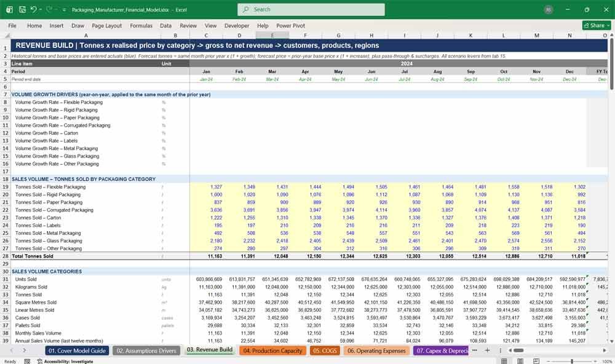Click Accessibility: Investigate in status bar
615x364 pixels.
click(x=65, y=362)
